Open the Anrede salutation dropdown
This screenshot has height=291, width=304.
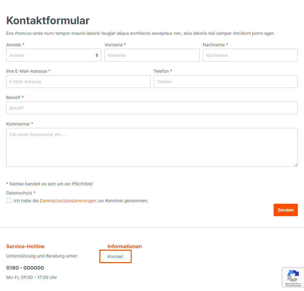point(53,55)
